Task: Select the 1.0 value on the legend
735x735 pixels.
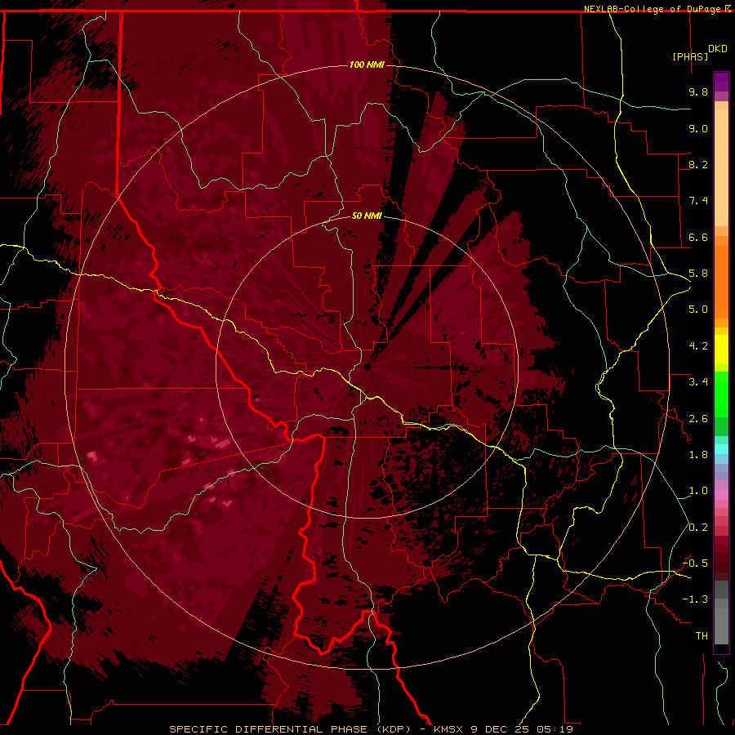Action: 698,491
